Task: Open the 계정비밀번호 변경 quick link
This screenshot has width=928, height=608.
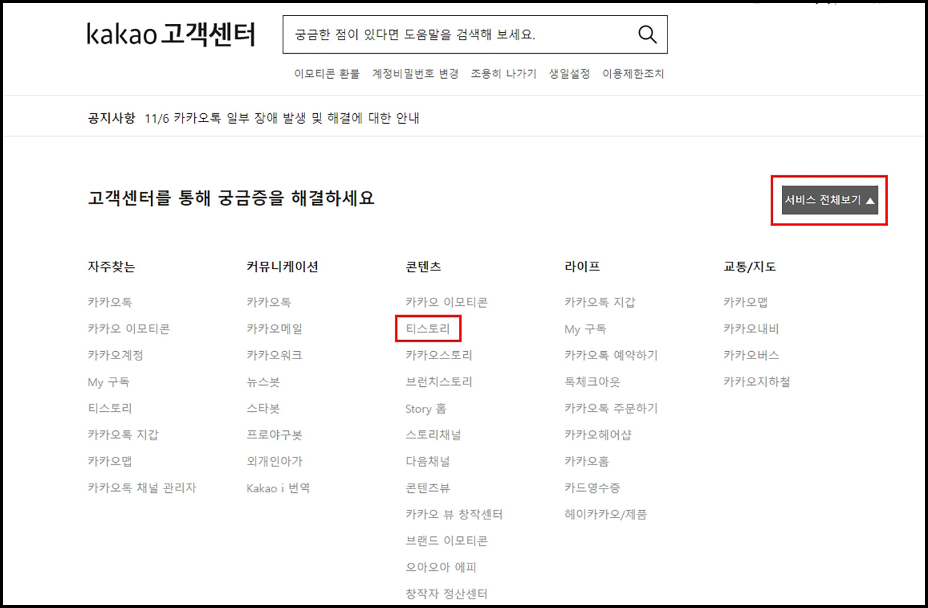Action: pos(415,74)
